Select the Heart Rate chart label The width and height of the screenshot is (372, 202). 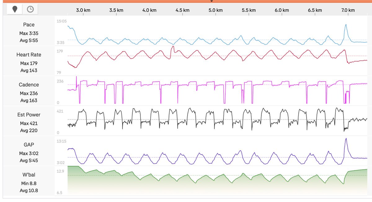[29, 55]
